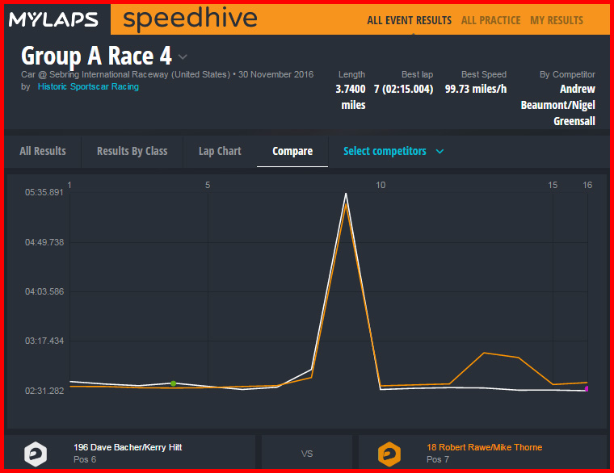614x473 pixels.
Task: Click the VS label between competitors
Action: pos(307,454)
